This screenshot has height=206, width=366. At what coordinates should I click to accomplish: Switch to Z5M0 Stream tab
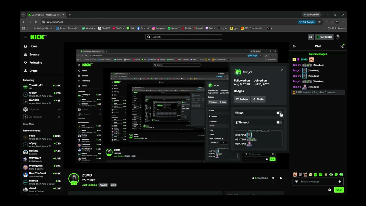click(x=46, y=15)
